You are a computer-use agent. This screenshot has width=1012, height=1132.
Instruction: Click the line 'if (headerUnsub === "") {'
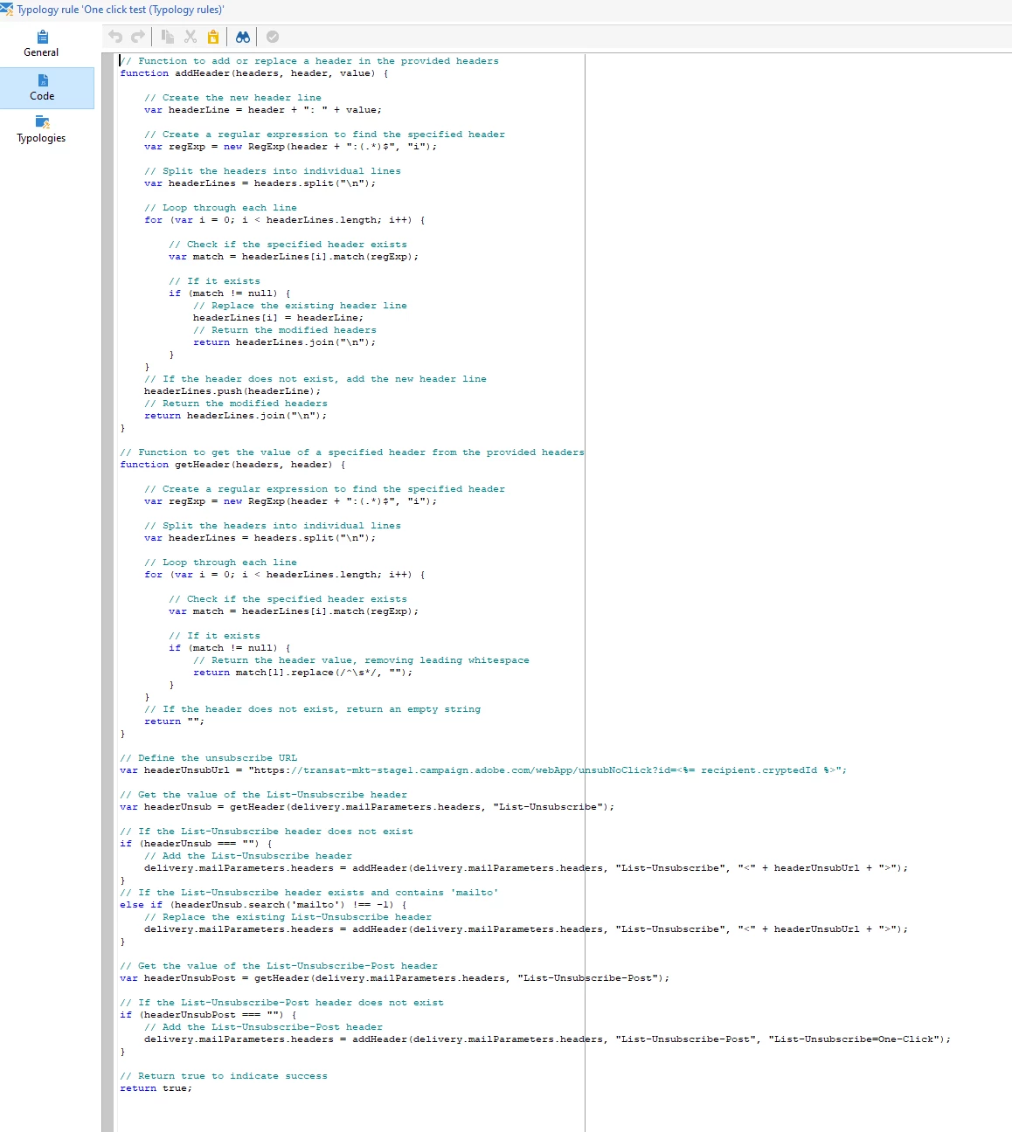(196, 844)
